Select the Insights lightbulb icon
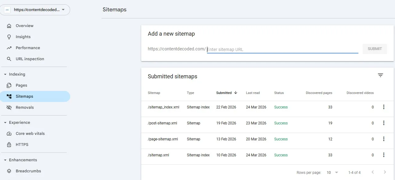The image size is (395, 180). pyautogui.click(x=10, y=37)
